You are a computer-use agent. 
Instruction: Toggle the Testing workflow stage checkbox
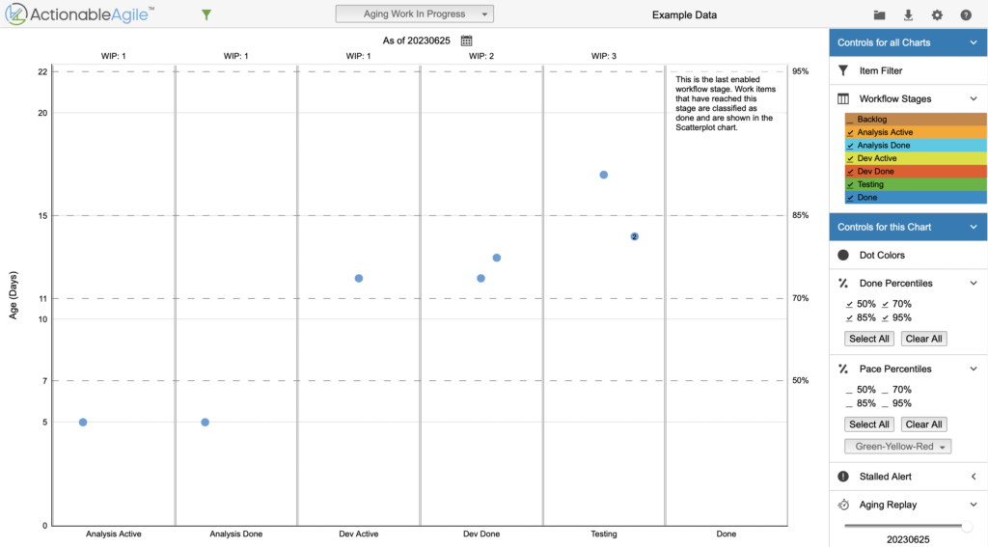pyautogui.click(x=850, y=184)
